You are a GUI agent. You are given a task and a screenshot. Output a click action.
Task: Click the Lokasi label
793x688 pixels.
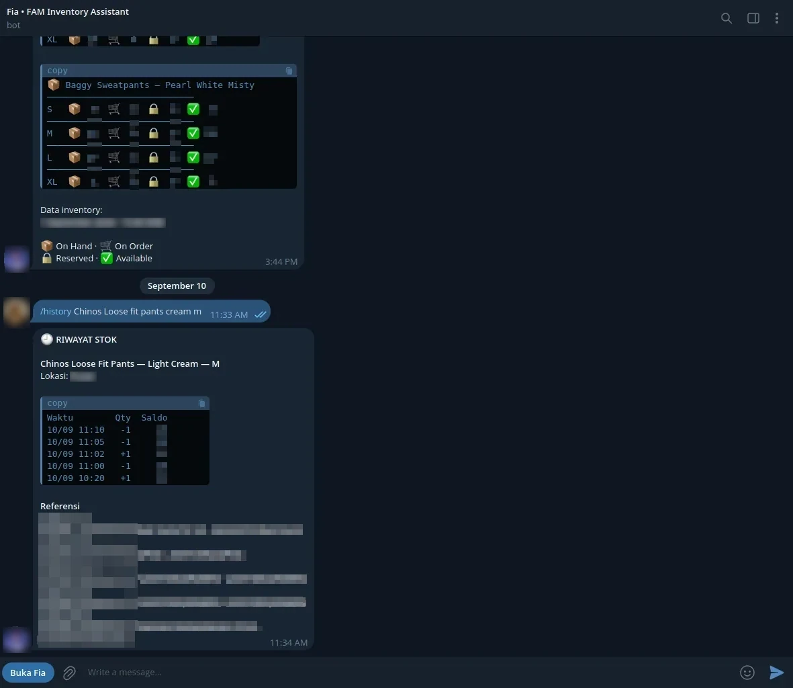click(x=54, y=376)
